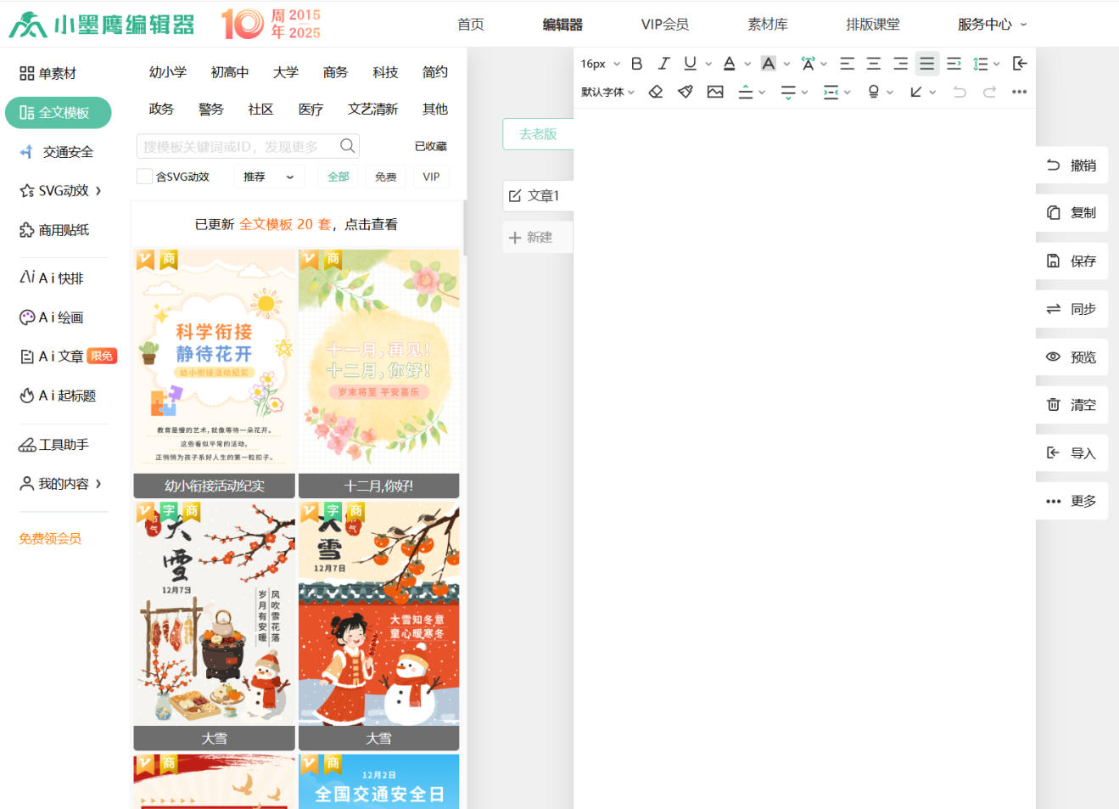Insert an image via the toolbar picture icon
Image resolution: width=1119 pixels, height=809 pixels.
pos(715,92)
